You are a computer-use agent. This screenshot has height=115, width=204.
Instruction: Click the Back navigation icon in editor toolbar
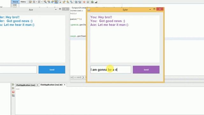(x=34, y=2)
